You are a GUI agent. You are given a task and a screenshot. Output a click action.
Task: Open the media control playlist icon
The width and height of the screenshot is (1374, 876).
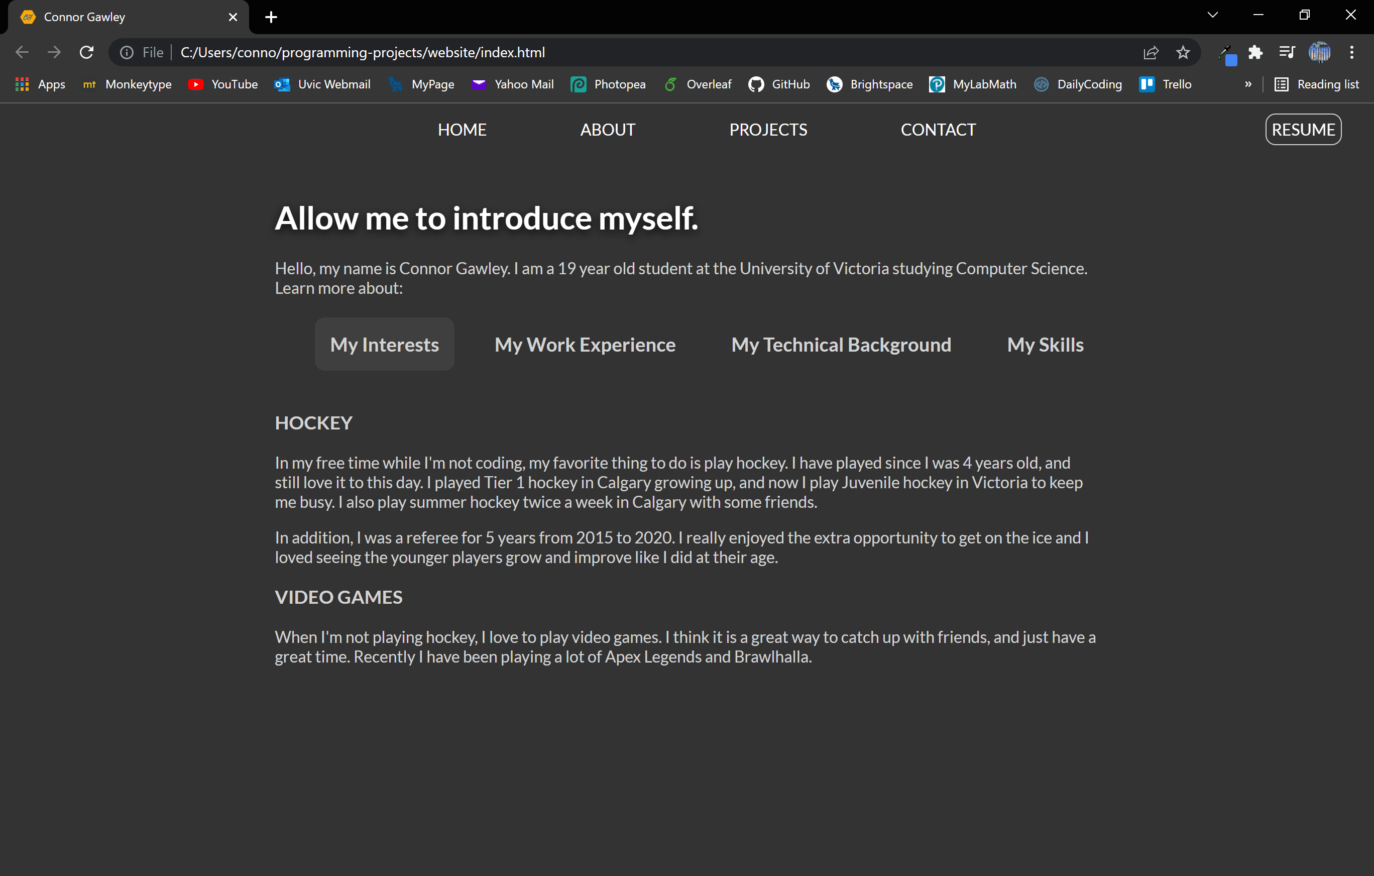point(1287,53)
